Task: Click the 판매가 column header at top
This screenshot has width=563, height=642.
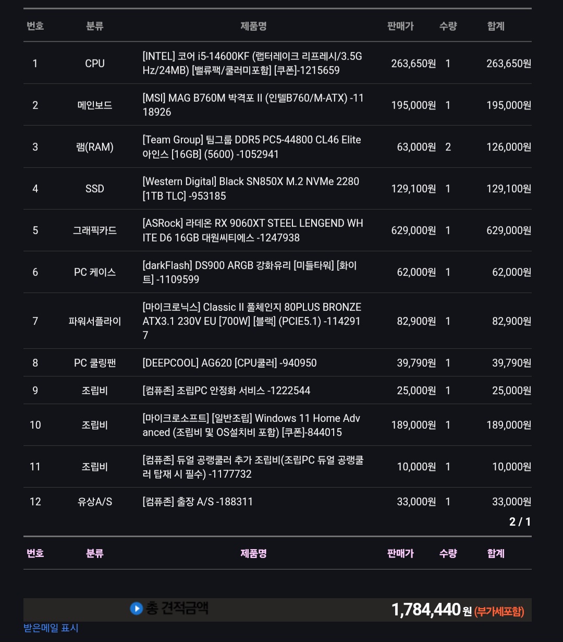Action: click(x=400, y=26)
